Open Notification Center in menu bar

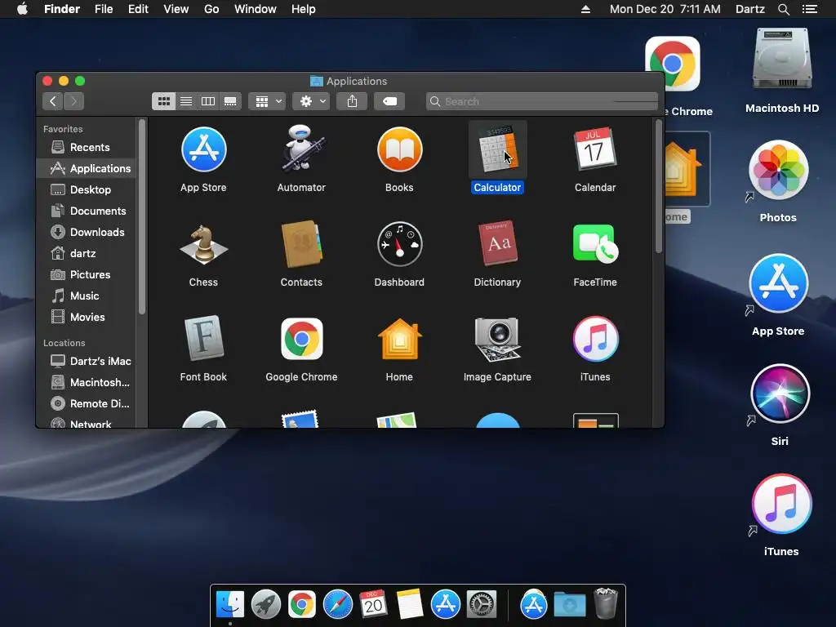point(810,9)
